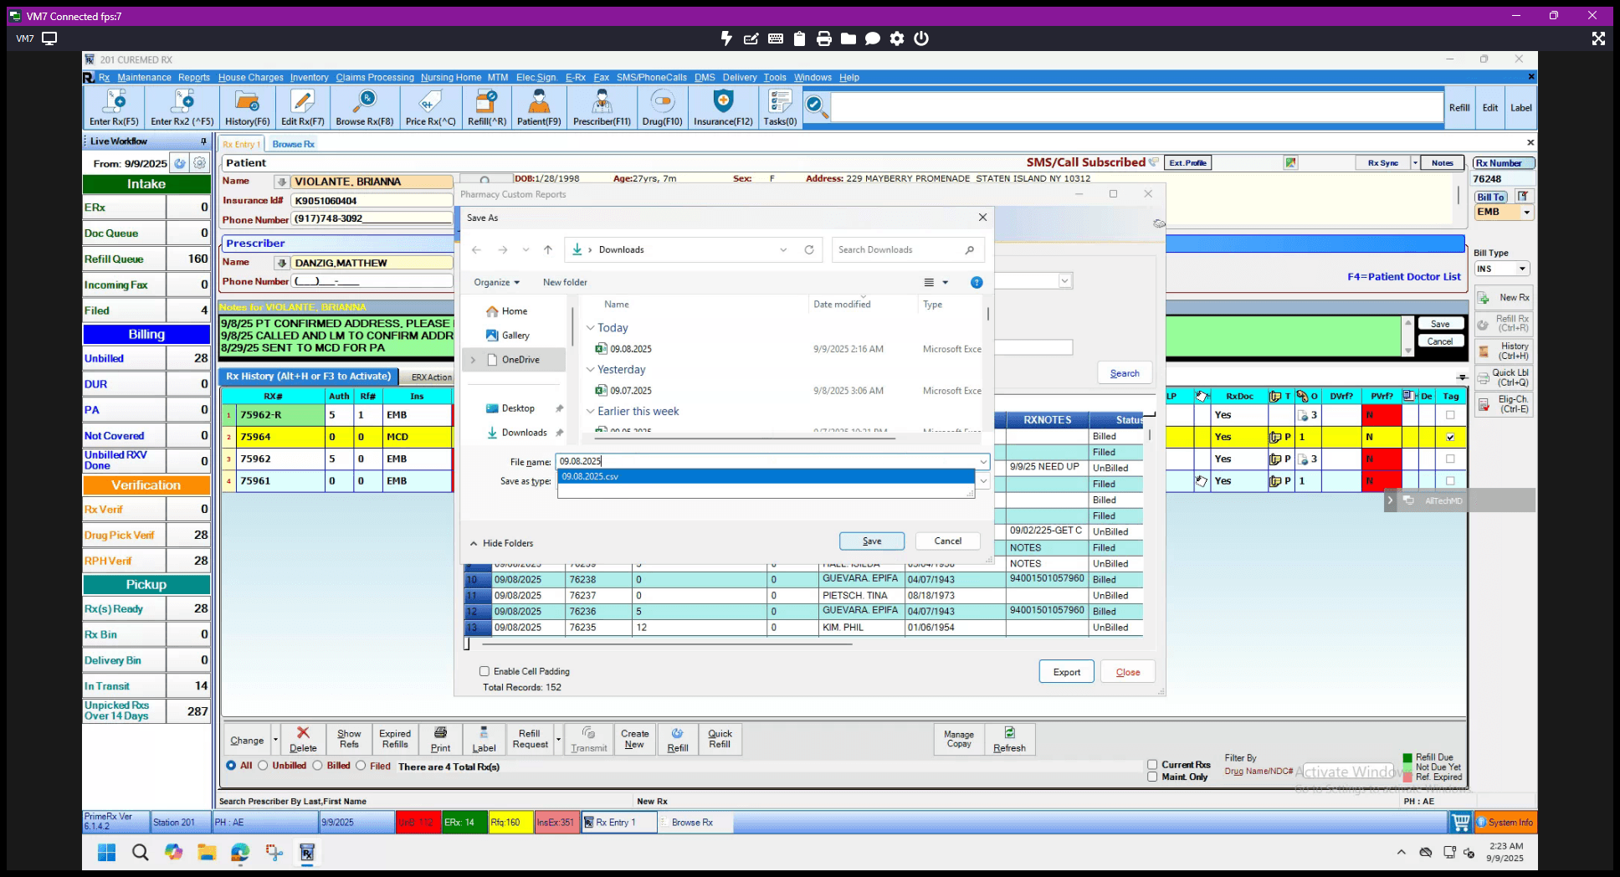
Task: Switch to the Browse Rx tab
Action: [x=293, y=144]
